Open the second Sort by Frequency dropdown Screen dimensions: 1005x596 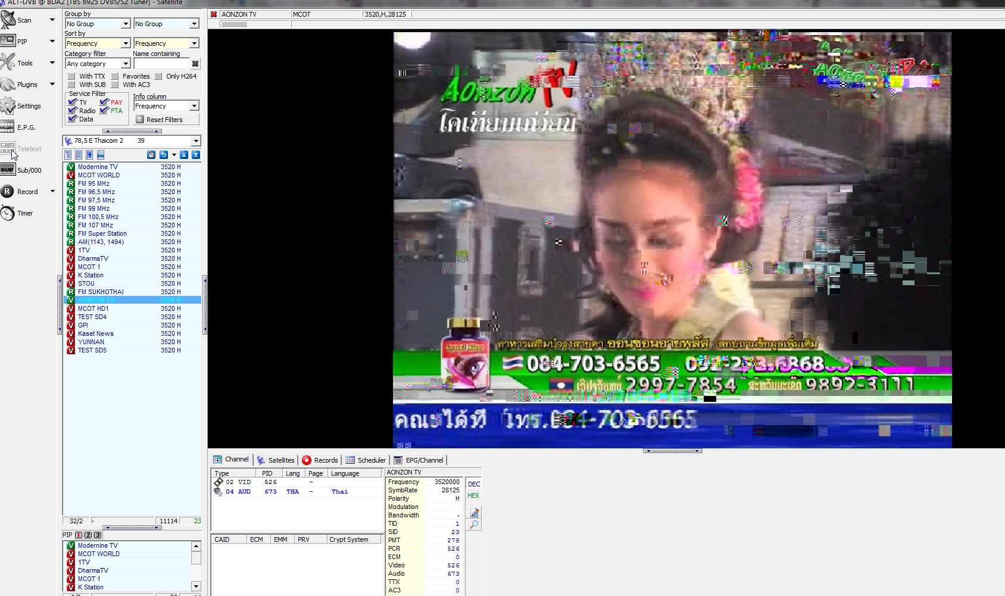(x=194, y=43)
